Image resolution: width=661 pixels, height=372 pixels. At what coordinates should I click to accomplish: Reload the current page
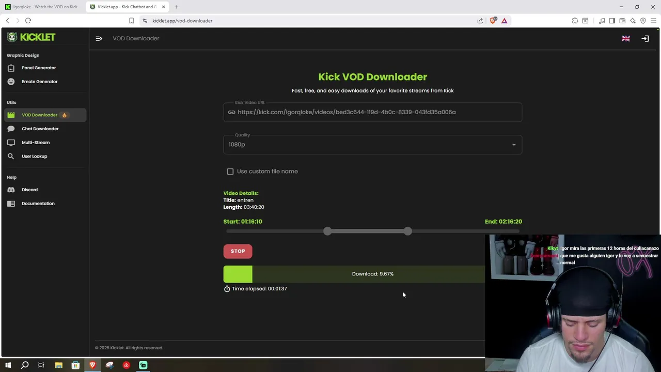click(28, 21)
